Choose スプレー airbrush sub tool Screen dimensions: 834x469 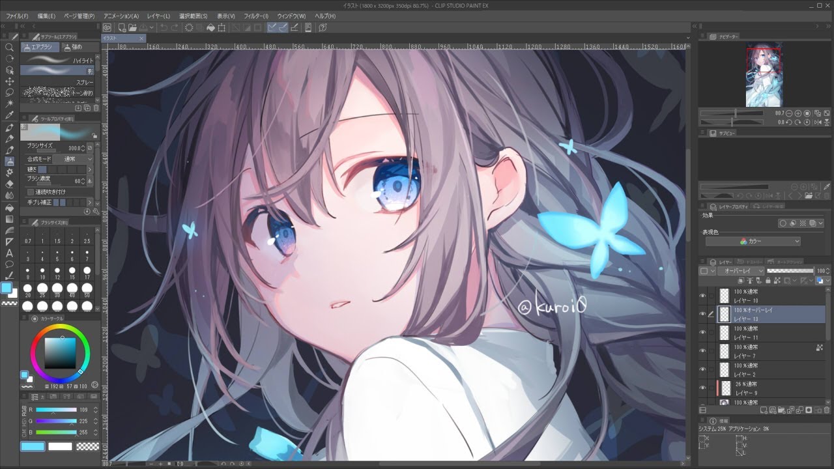57,83
